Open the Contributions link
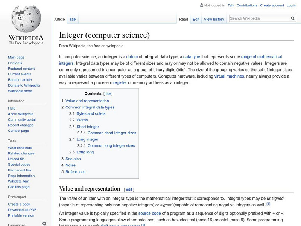The height and width of the screenshot is (226, 301). coord(247,5)
